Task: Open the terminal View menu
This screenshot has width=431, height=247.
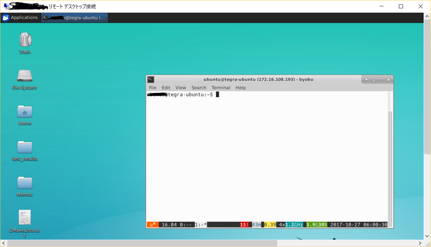Action: coord(181,88)
